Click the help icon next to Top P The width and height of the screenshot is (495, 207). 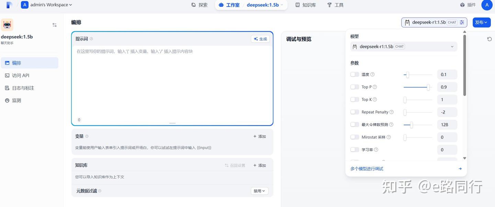[x=375, y=87]
